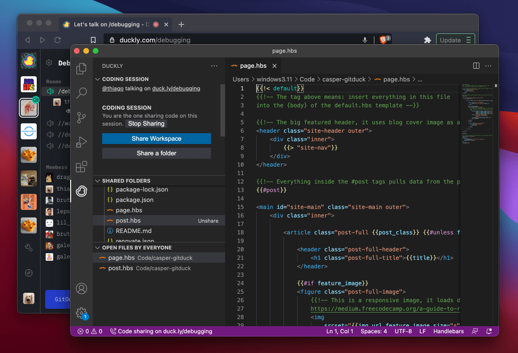
Task: Click browser back arrow in Brave window
Action: click(27, 40)
